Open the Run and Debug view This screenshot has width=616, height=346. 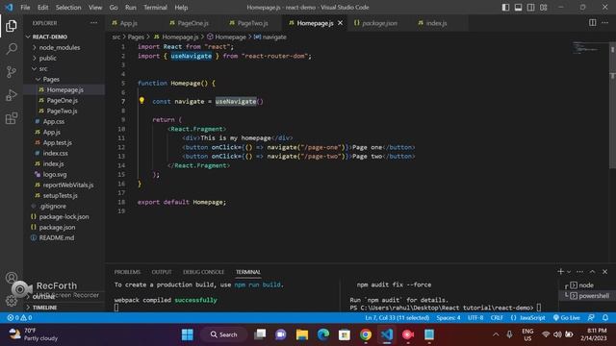(12, 95)
